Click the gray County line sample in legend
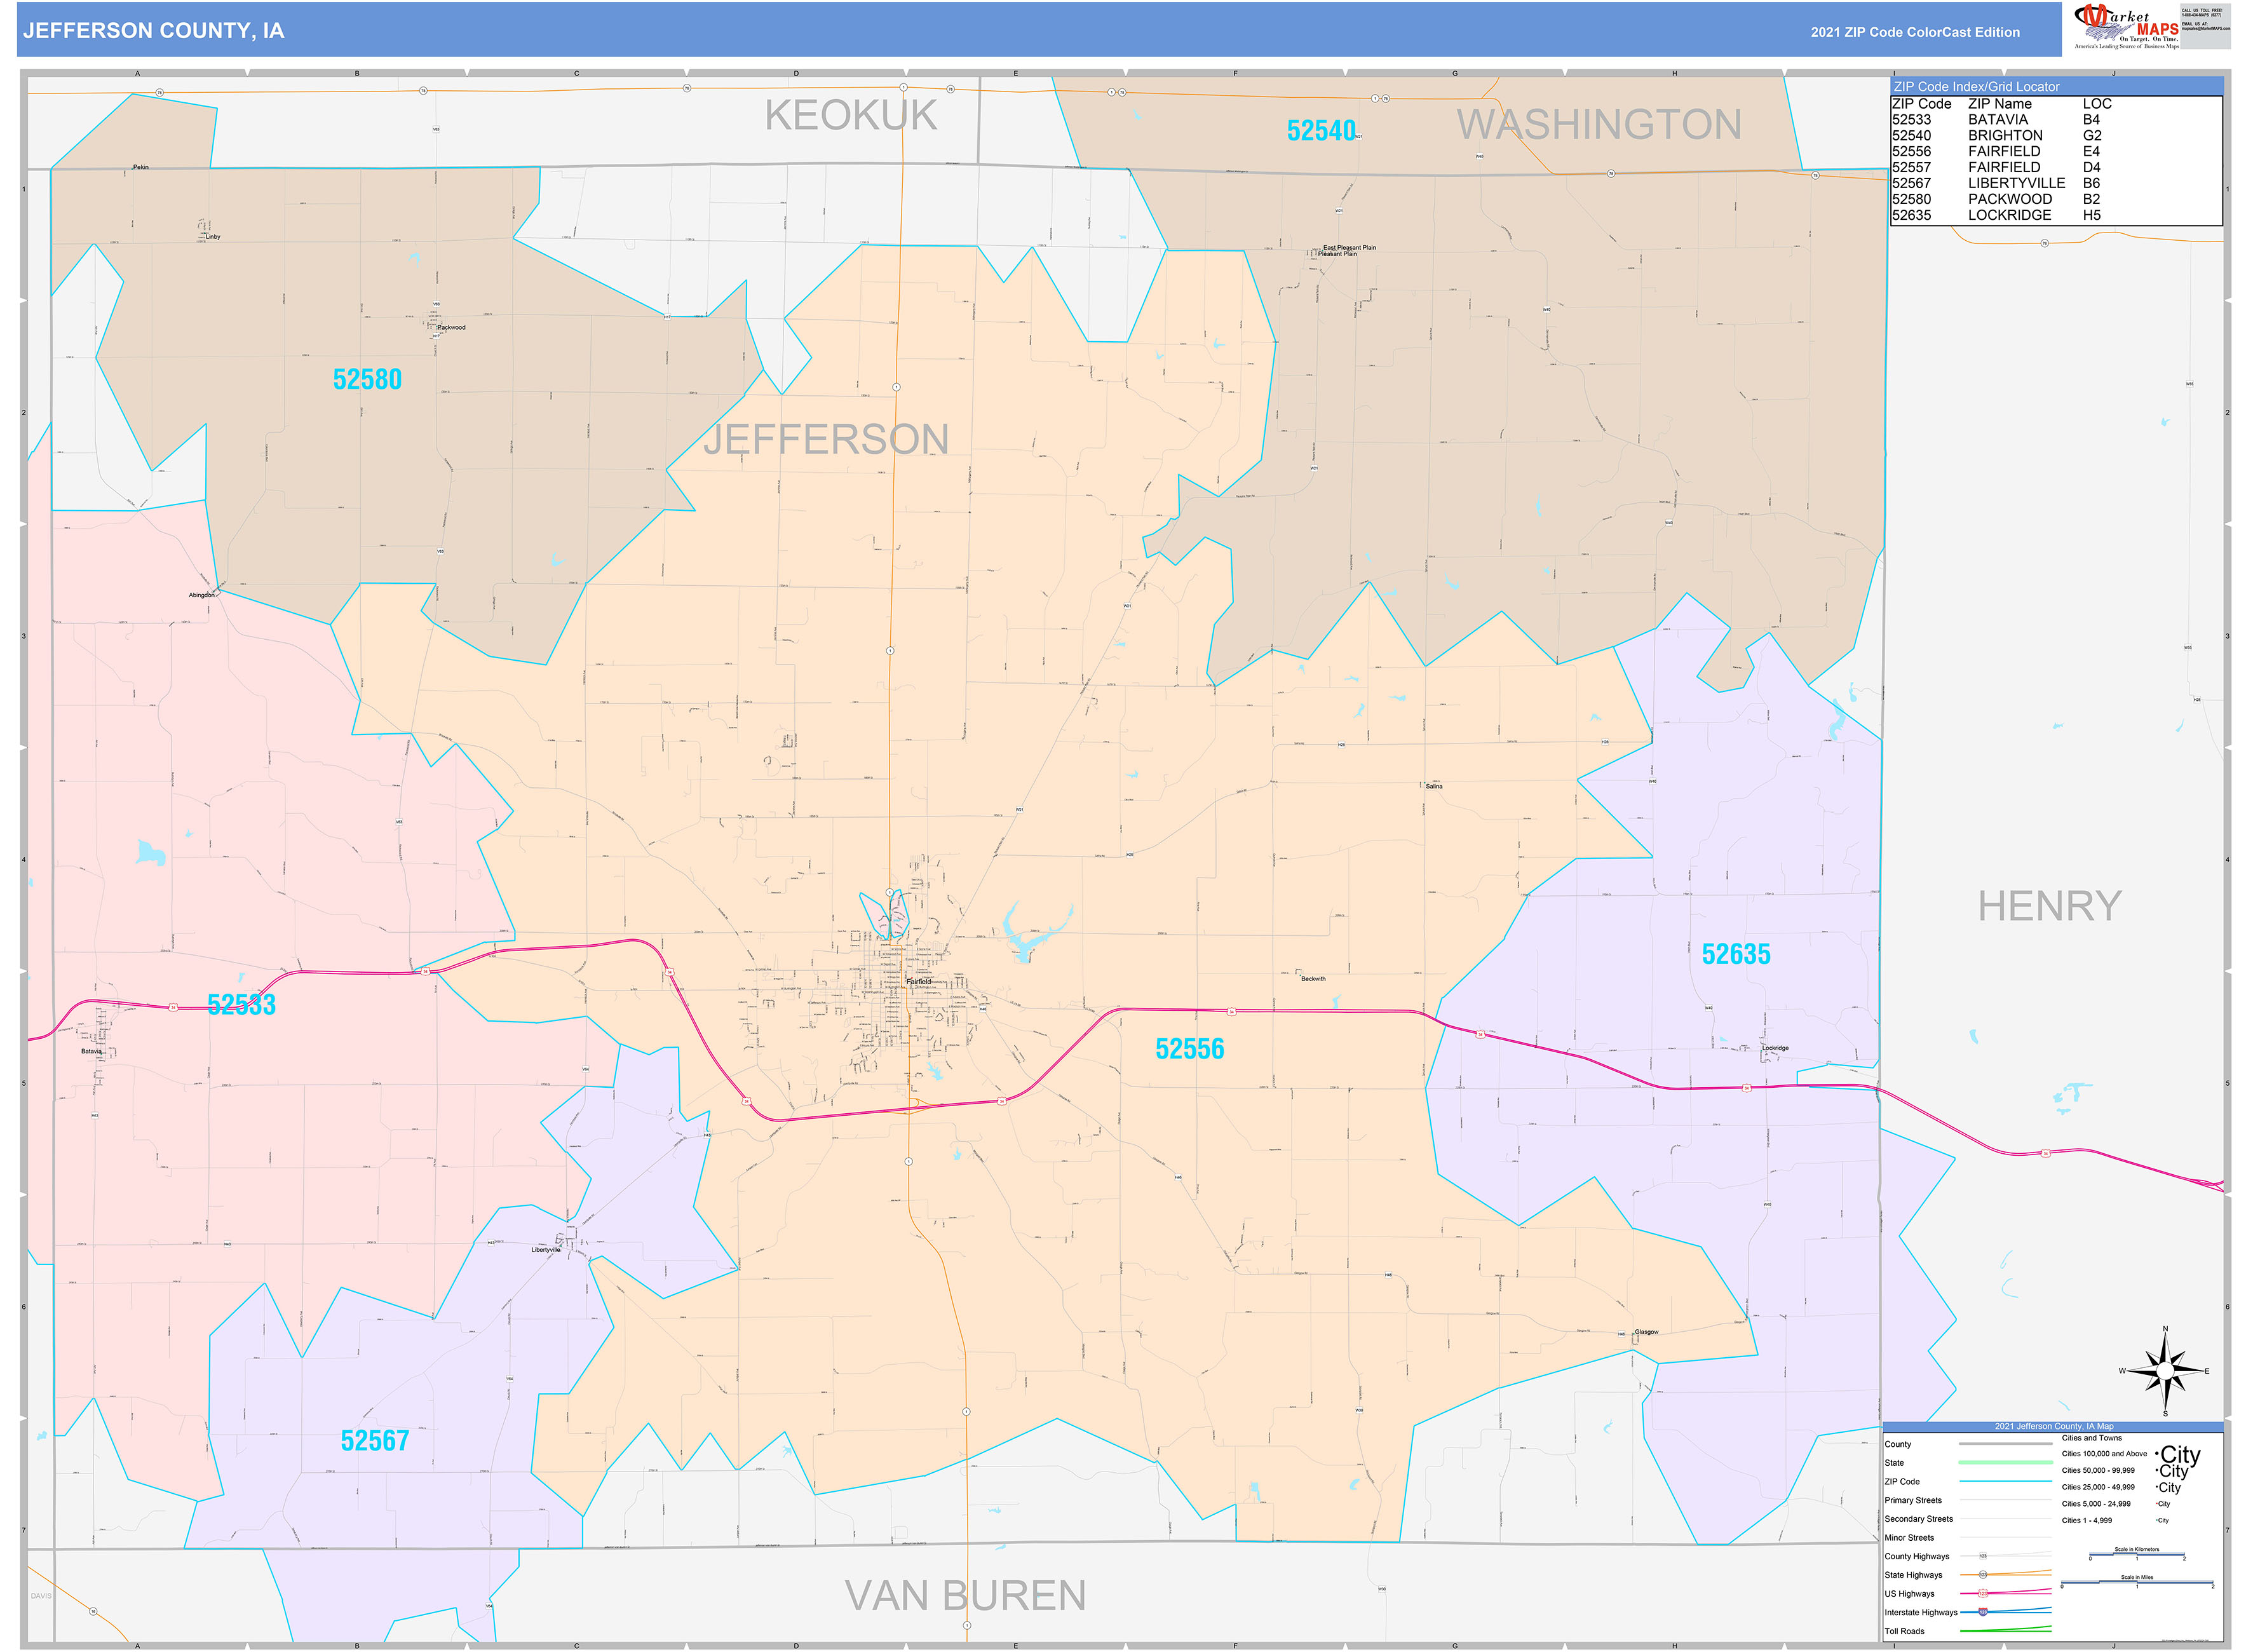 coord(2005,1444)
